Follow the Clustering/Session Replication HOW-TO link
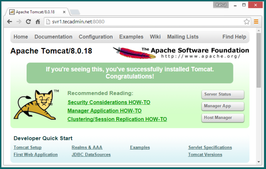266x169 pixels. pos(117,119)
